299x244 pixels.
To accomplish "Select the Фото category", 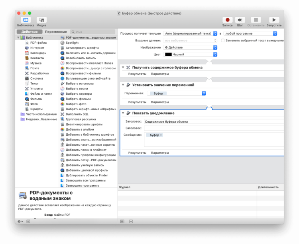I will [x=34, y=104].
